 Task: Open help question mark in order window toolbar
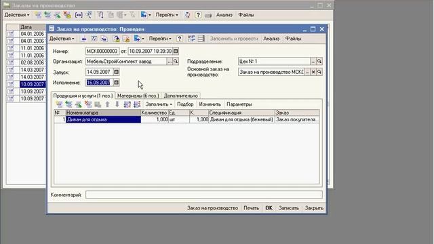[x=180, y=39]
